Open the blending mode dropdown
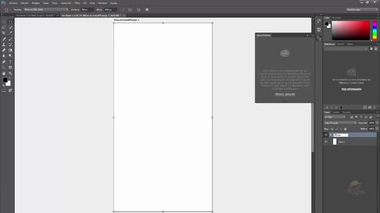This screenshot has height=213, width=380. 340,123
